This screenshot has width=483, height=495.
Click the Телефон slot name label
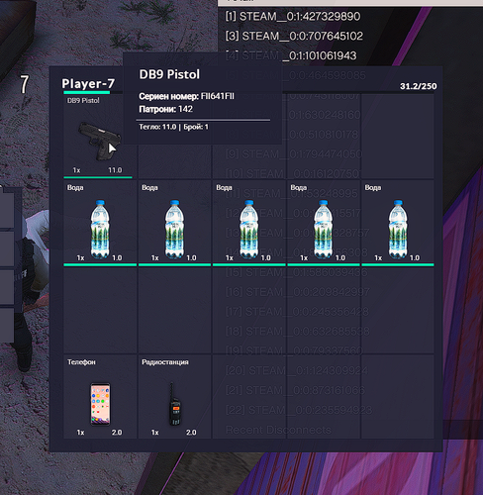point(81,362)
